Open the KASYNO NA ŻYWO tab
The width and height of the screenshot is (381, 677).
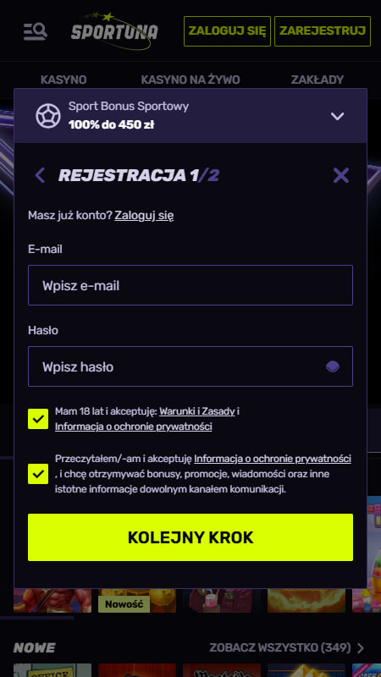point(190,80)
